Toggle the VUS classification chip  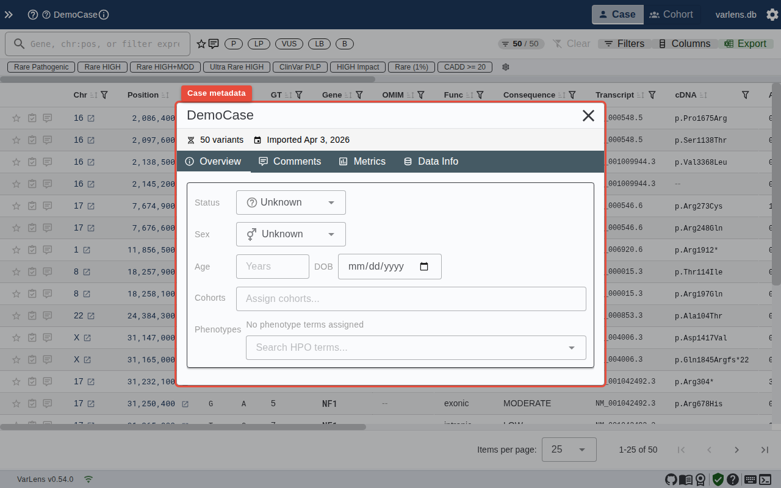[289, 43]
